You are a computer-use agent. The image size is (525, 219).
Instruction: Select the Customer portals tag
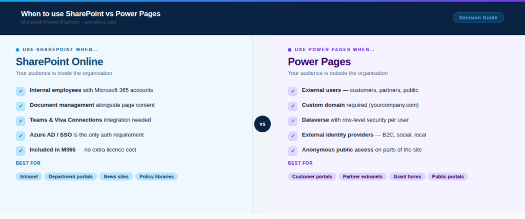point(312,176)
